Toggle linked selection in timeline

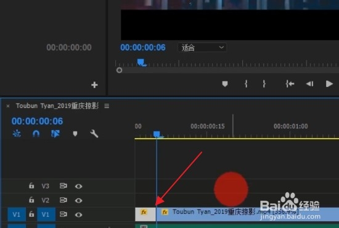click(x=55, y=134)
